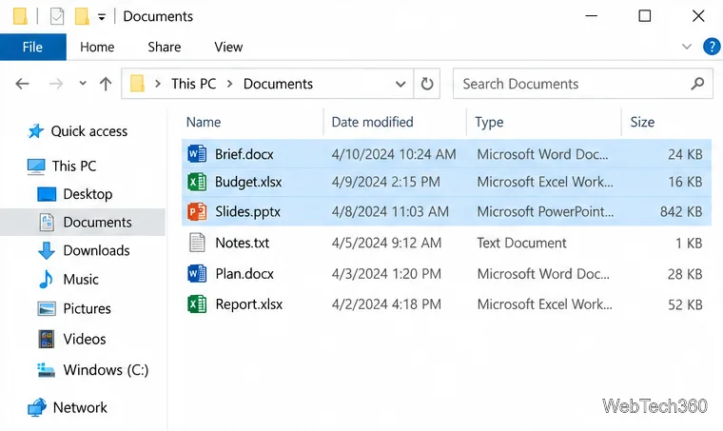Click the Word icon for Brief.docx
The width and height of the screenshot is (723, 431).
coord(197,154)
